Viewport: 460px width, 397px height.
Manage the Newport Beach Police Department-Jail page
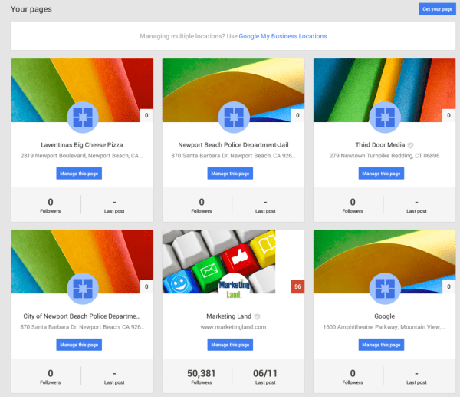pos(230,174)
